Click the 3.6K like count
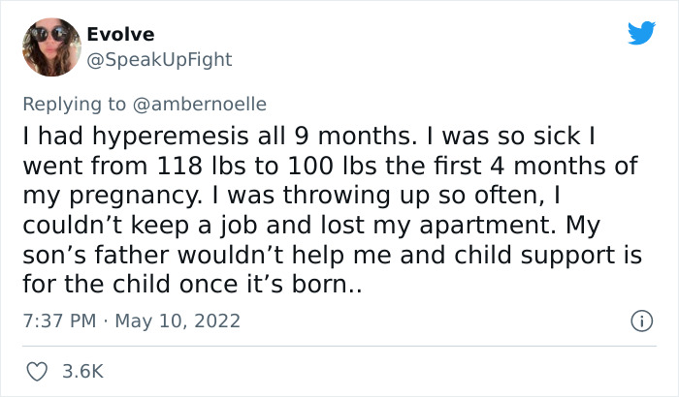Screen dimensions: 679x397 [x=83, y=371]
